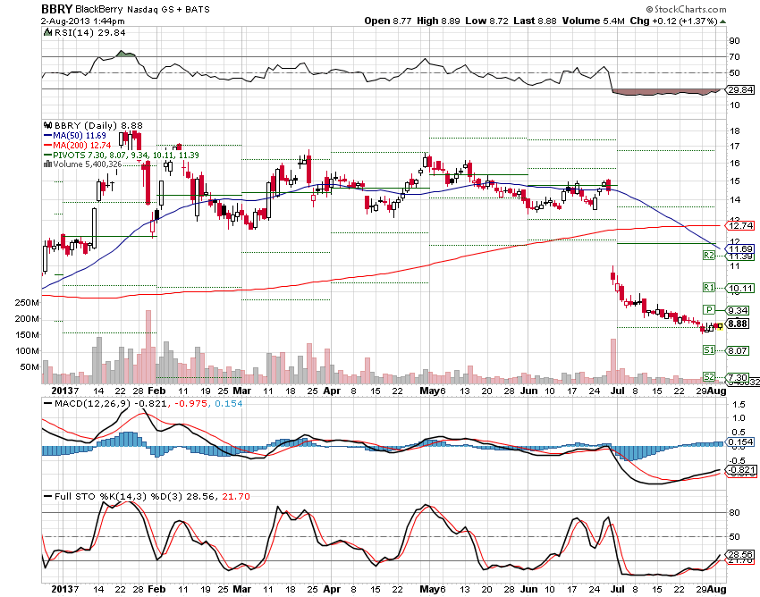Click the volume bars icon in the legend
The width and height of the screenshot is (760, 597).
(x=47, y=164)
